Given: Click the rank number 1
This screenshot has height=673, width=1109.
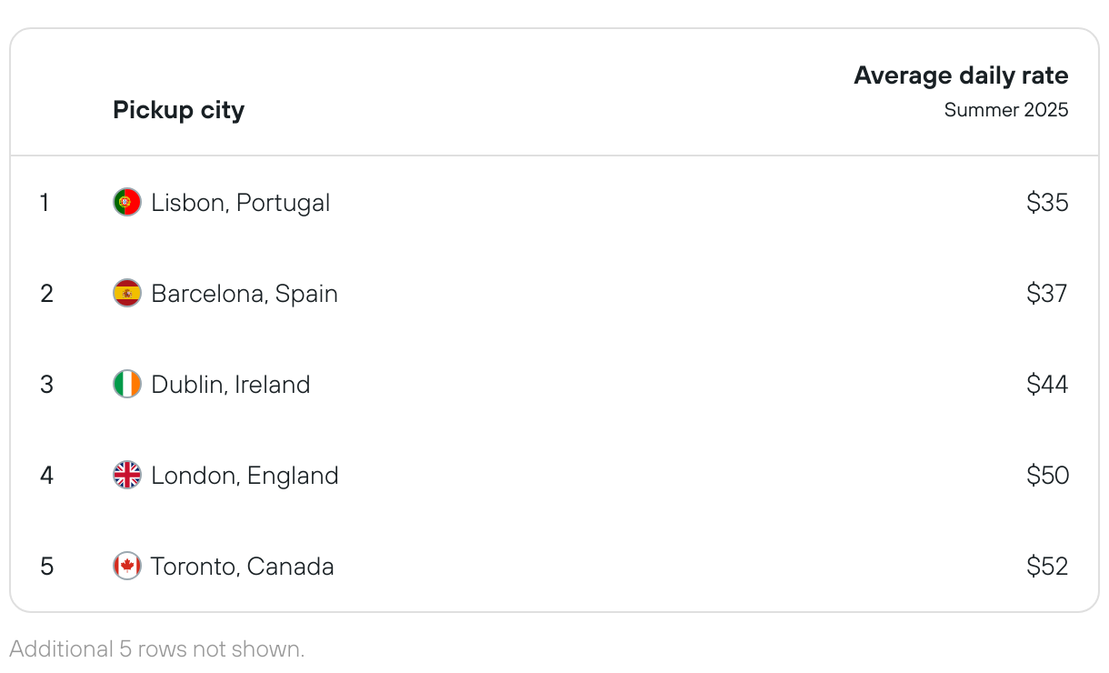Looking at the screenshot, I should pyautogui.click(x=45, y=202).
